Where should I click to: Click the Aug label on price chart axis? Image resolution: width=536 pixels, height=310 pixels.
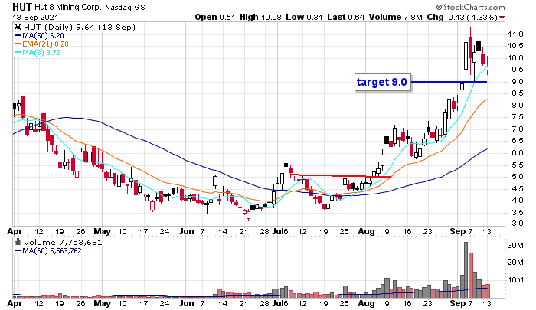tap(366, 231)
